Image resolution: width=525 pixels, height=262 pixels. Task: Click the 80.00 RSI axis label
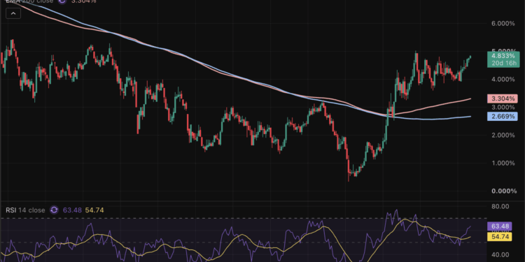(x=500, y=207)
